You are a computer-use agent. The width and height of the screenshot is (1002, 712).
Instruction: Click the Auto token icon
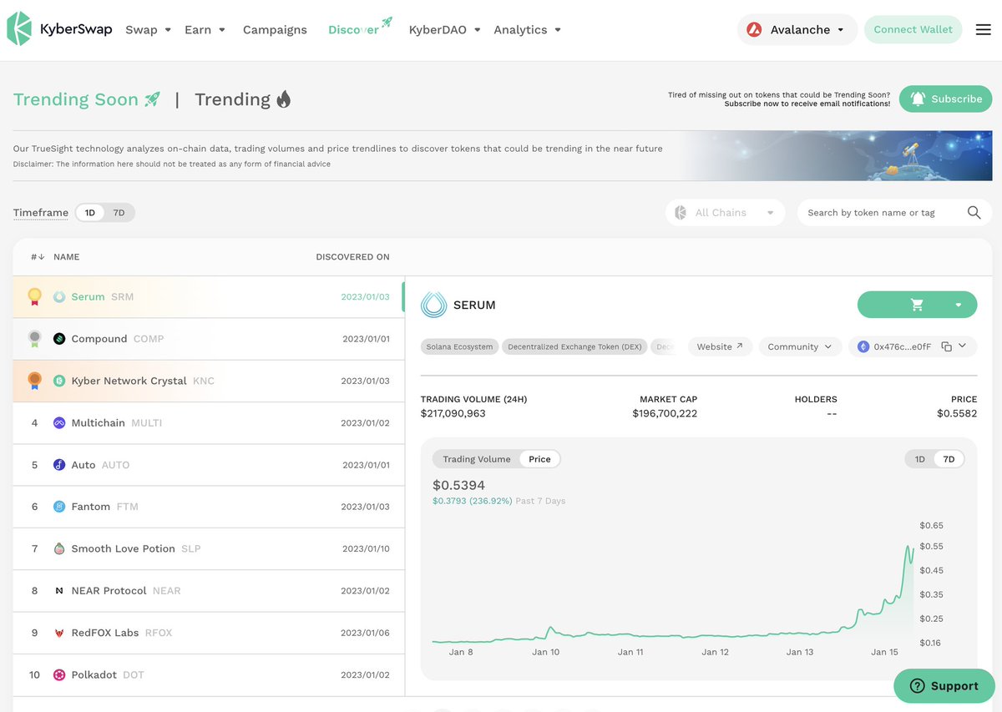pyautogui.click(x=59, y=465)
